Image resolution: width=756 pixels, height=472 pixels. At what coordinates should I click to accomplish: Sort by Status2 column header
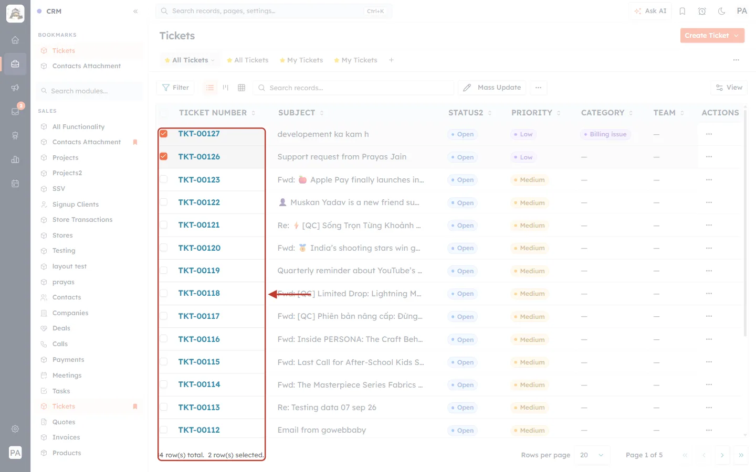point(470,113)
